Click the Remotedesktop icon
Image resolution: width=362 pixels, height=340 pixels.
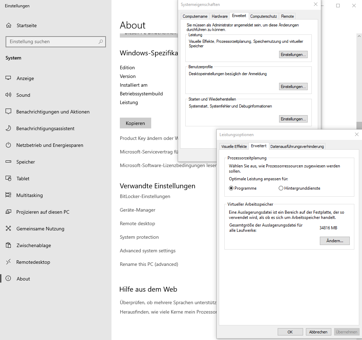[8, 262]
